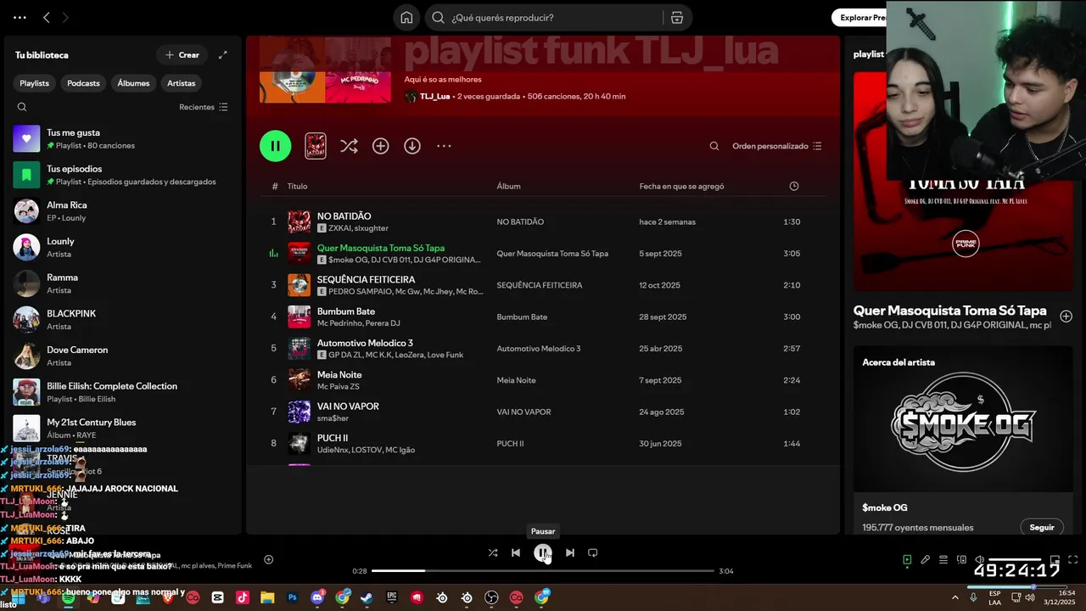The height and width of the screenshot is (611, 1086).
Task: Open album link 'Quer Masoquista Toma Só Tapa'
Action: click(552, 253)
